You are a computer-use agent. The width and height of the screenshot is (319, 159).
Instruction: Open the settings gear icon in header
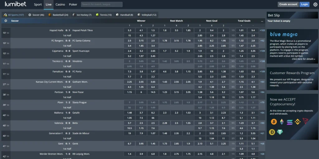click(x=315, y=4)
